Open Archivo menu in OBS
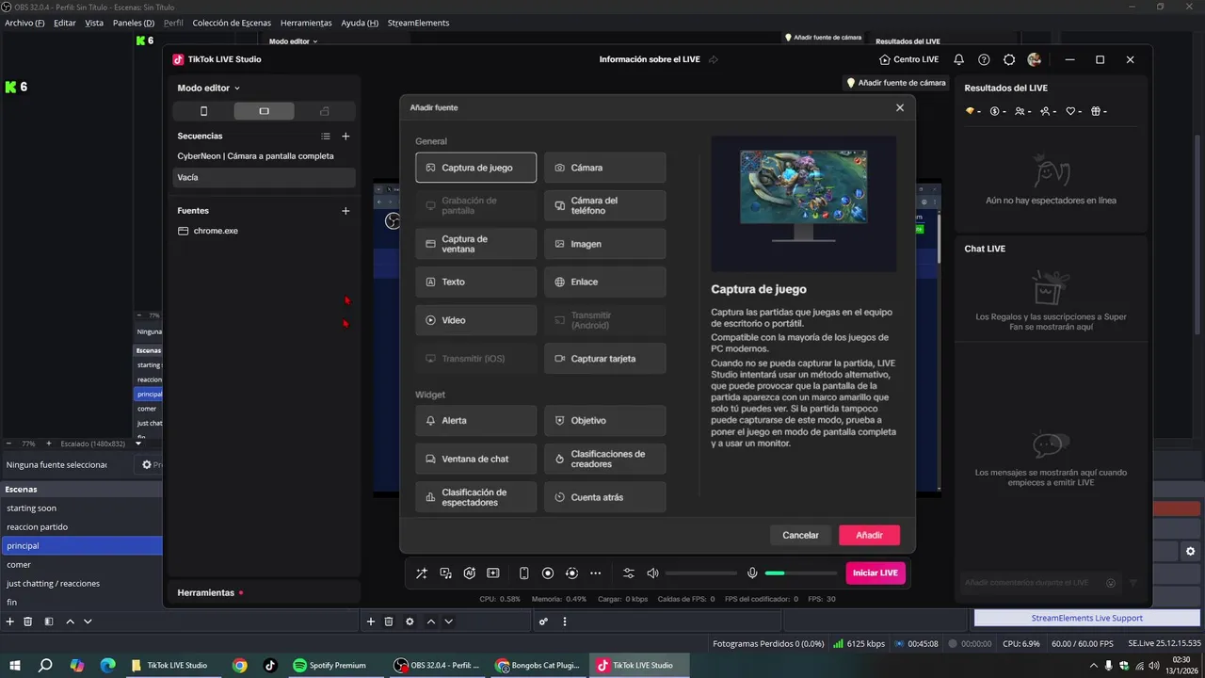 pos(24,23)
